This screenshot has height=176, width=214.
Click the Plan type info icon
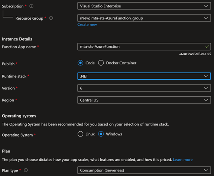pyautogui.click(x=26, y=170)
